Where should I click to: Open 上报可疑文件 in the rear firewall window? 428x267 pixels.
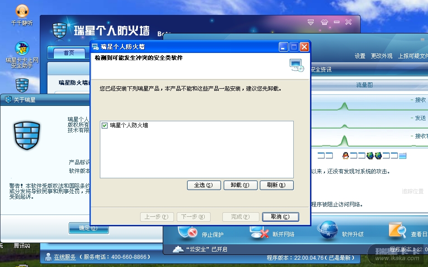click(413, 56)
